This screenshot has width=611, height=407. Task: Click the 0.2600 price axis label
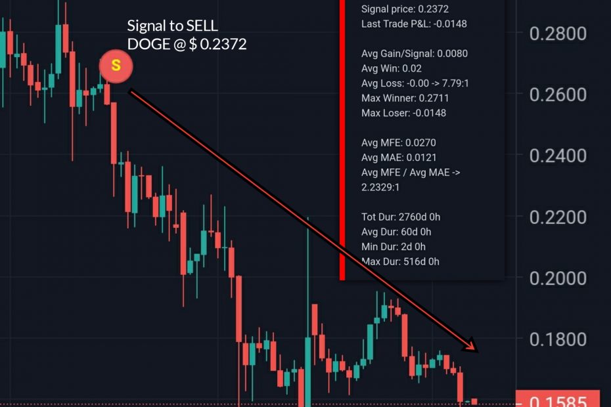coord(558,95)
